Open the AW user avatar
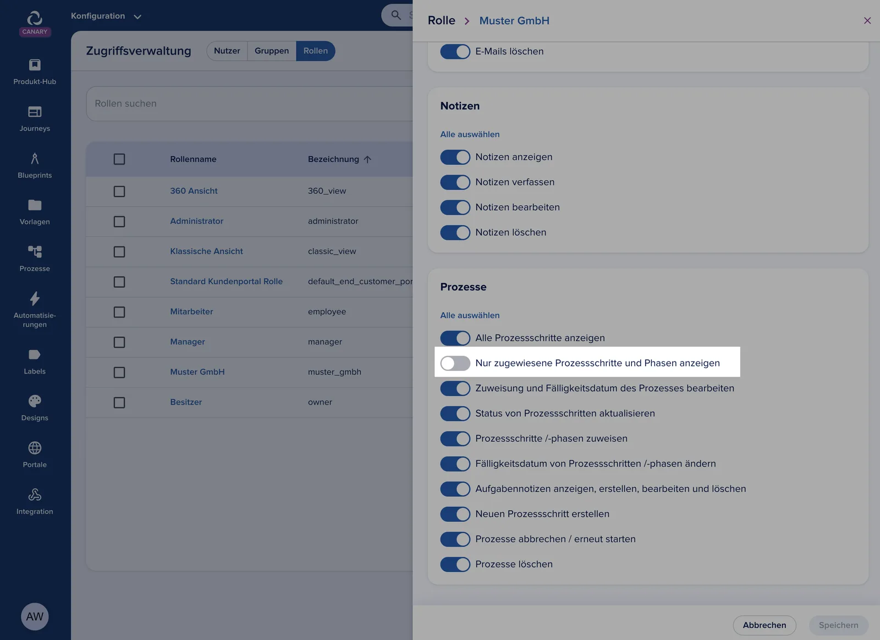 35,616
